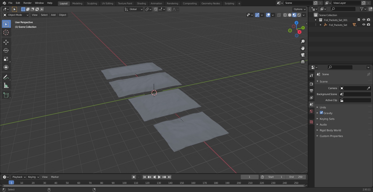Open the viewport Options dropdown
The width and height of the screenshot is (373, 192).
300,9
